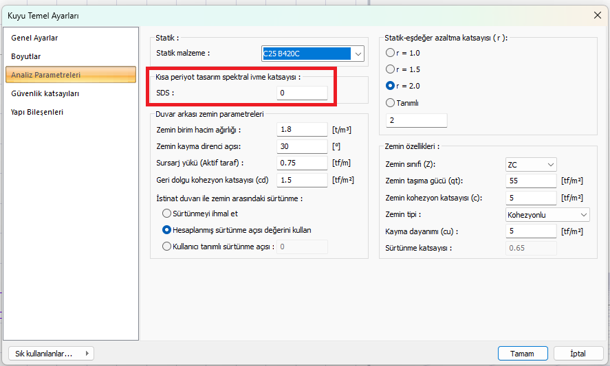Edit Zemin kohezyon katsayısı (c) field
610x366 pixels.
pos(531,198)
